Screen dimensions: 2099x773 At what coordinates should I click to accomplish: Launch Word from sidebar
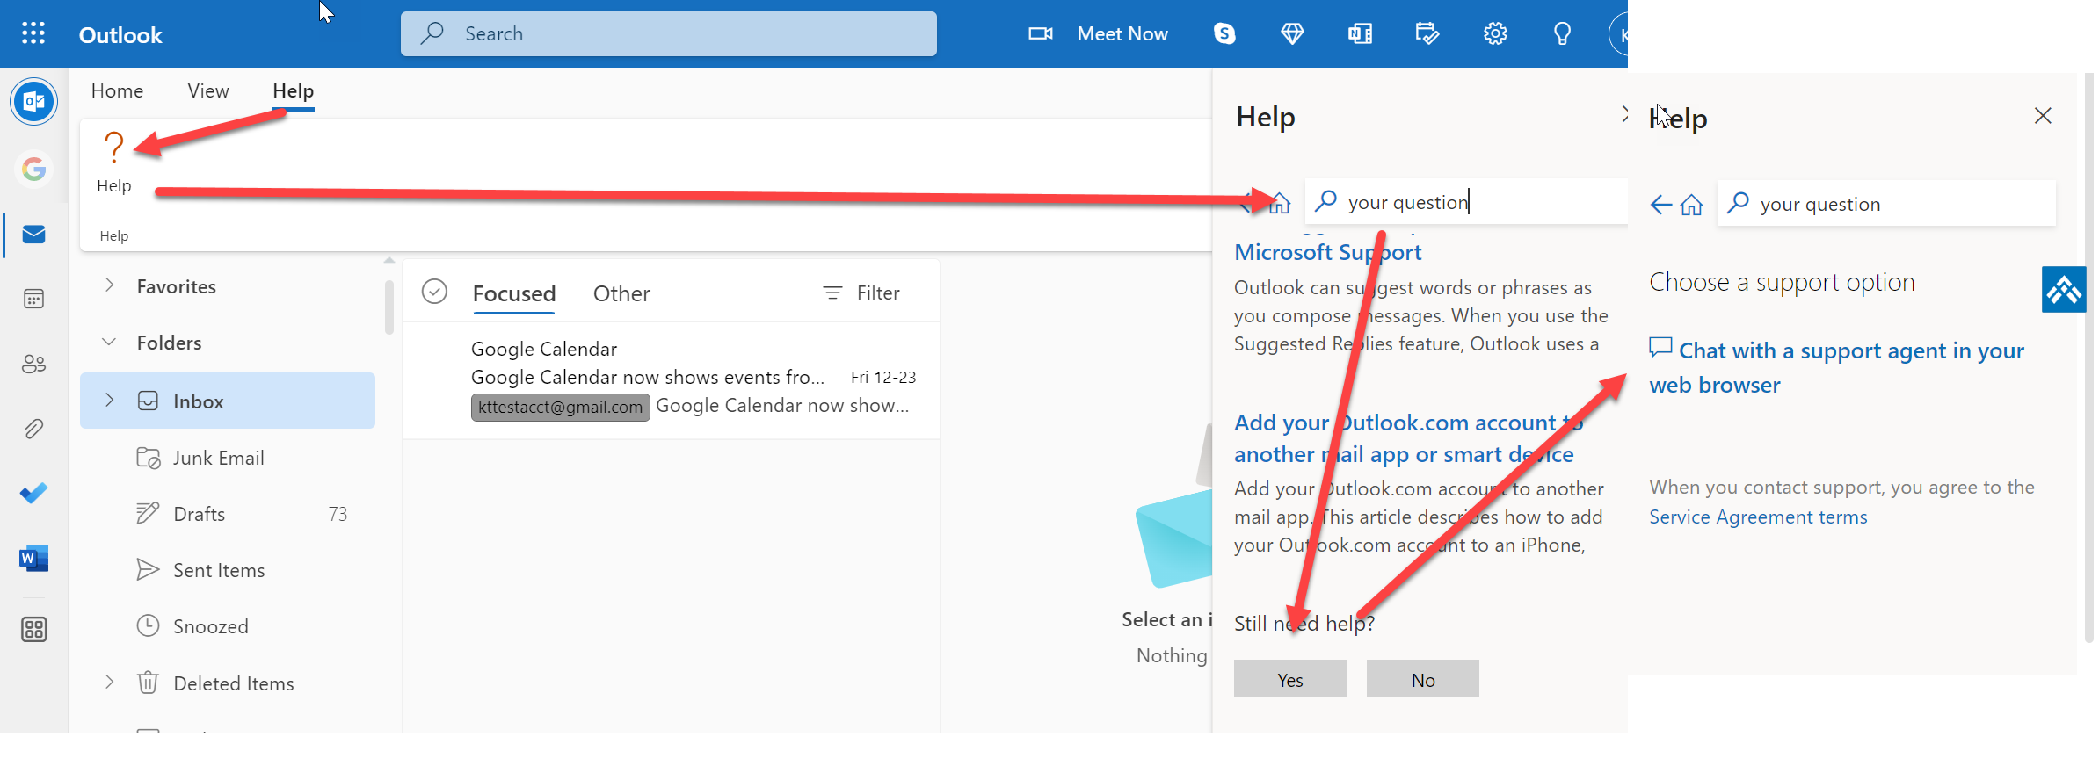34,559
